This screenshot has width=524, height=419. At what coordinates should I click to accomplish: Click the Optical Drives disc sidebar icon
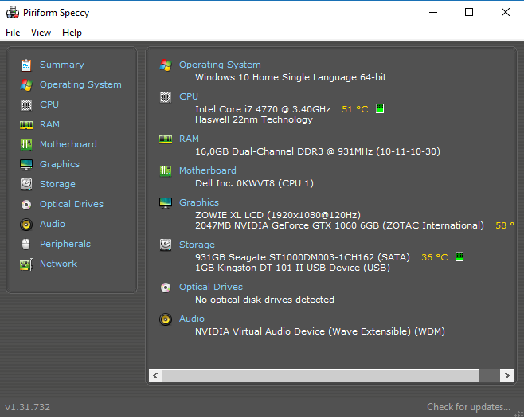pyautogui.click(x=26, y=204)
